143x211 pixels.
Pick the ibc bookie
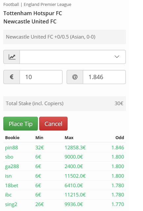click(x=65, y=195)
